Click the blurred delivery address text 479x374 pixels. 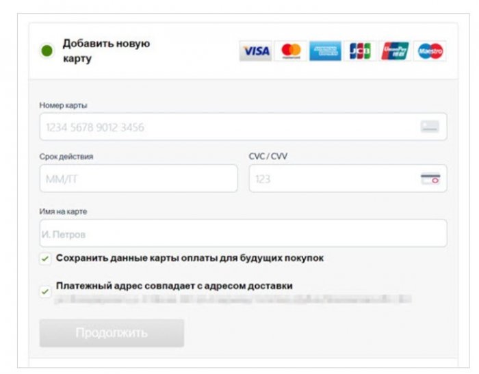tap(233, 299)
